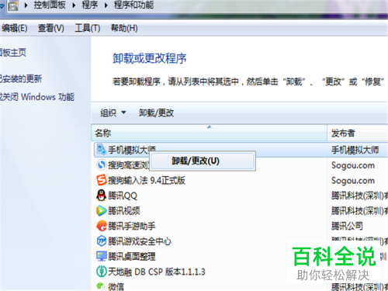Open the control panel home page link
Image resolution: width=388 pixels, height=291 pixels.
(x=13, y=53)
